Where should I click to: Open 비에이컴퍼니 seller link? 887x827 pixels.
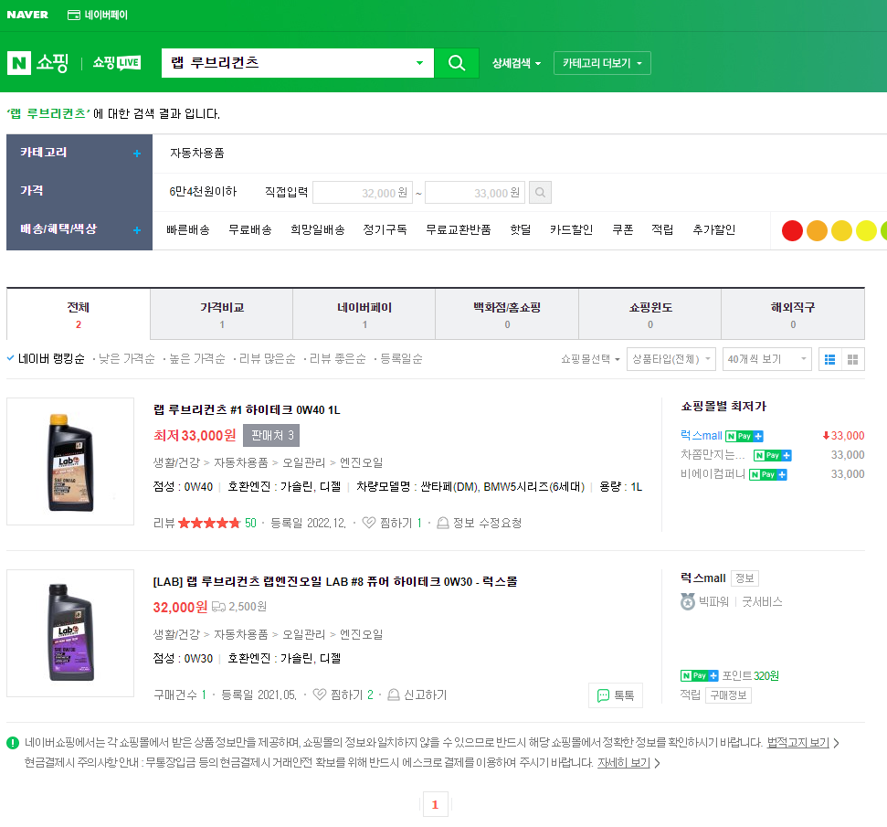pyautogui.click(x=713, y=473)
